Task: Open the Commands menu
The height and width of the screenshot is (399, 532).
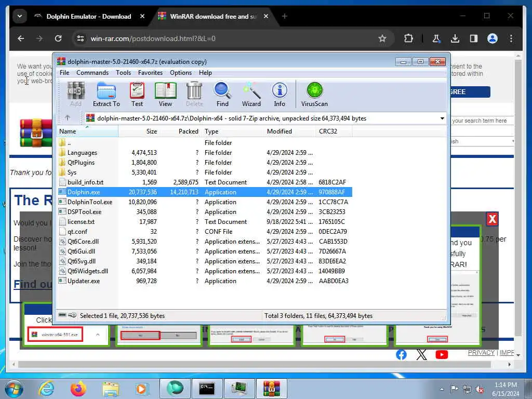Action: 92,73
